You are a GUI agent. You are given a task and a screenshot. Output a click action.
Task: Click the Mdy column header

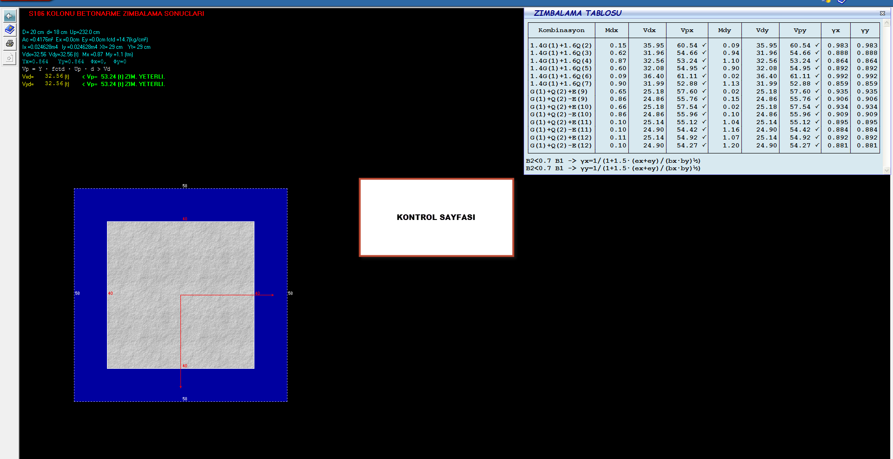tap(724, 31)
